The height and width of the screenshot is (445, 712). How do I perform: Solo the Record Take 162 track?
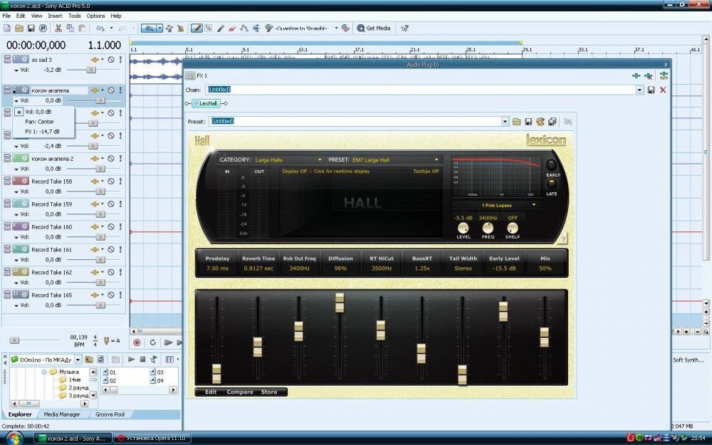click(120, 272)
